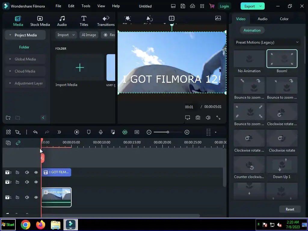Open the Export dropdown arrow

pos(261,6)
